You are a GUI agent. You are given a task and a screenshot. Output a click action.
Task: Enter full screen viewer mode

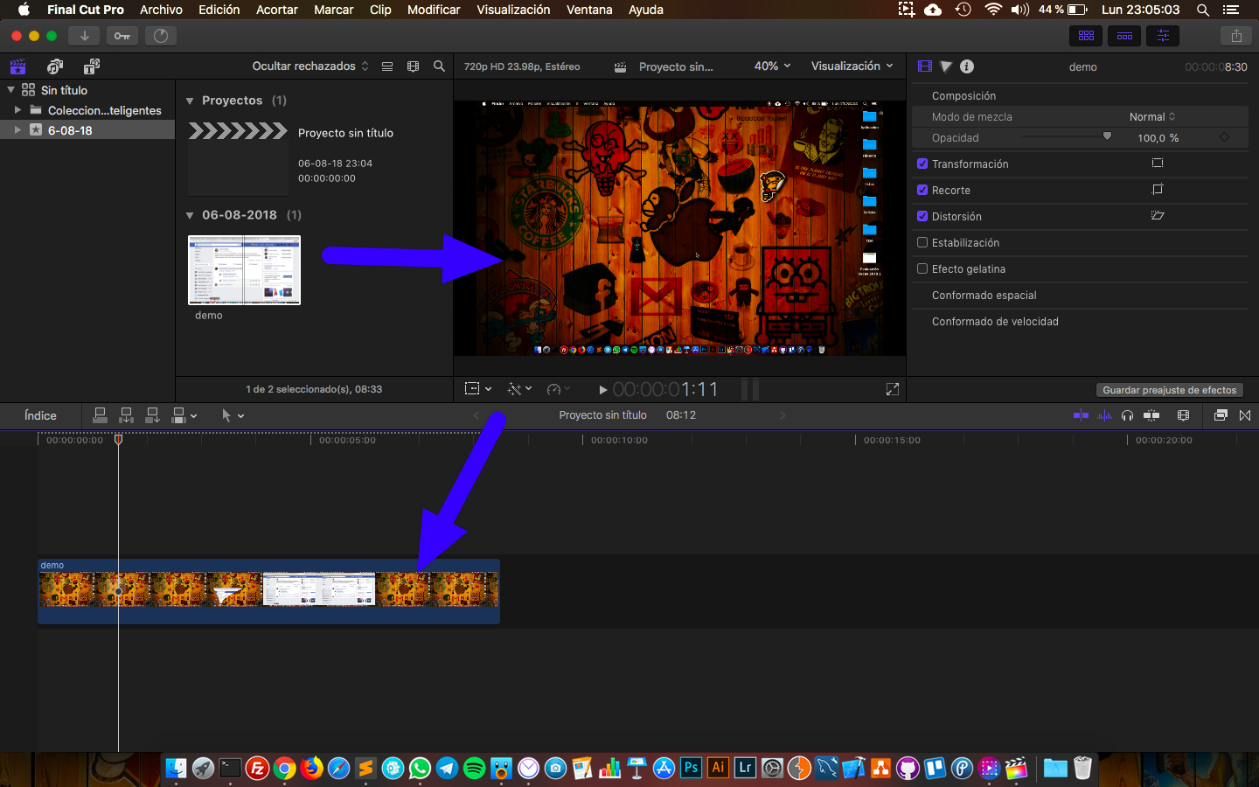tap(893, 389)
